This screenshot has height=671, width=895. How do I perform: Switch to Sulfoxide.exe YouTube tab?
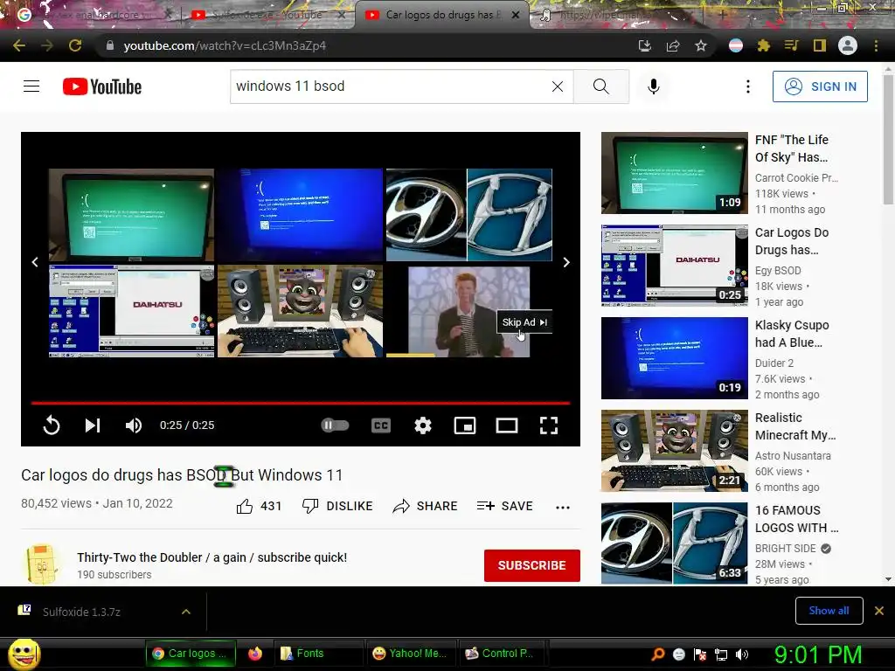coord(266,15)
